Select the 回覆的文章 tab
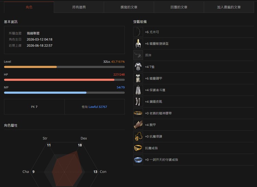 179,7
